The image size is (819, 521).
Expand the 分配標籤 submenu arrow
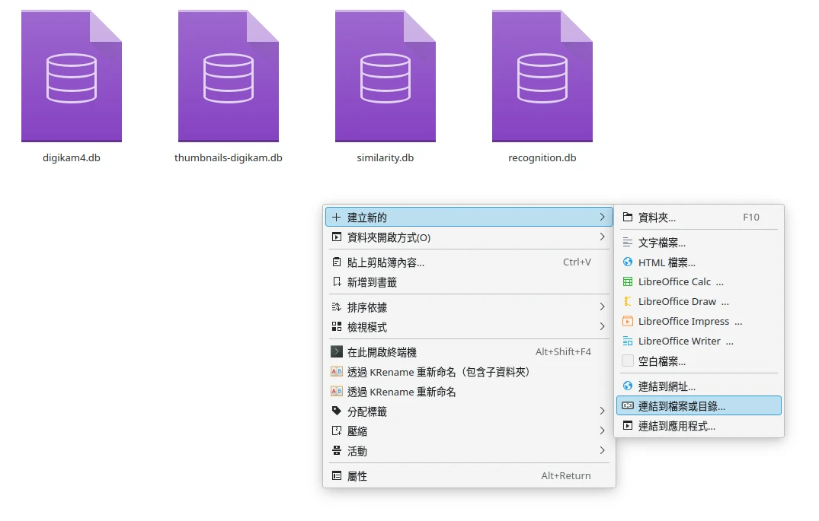point(602,411)
